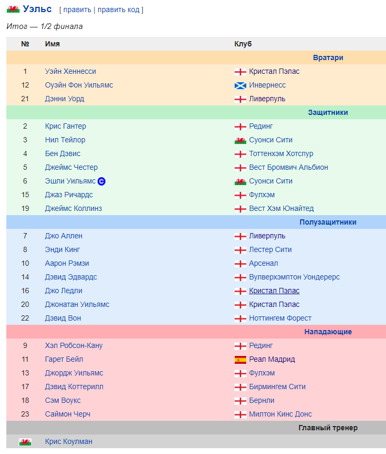Click the Spain flag beside Реал Мадрид
This screenshot has width=386, height=454.
pyautogui.click(x=240, y=360)
